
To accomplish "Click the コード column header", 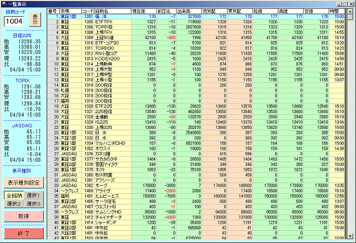I will [88, 11].
